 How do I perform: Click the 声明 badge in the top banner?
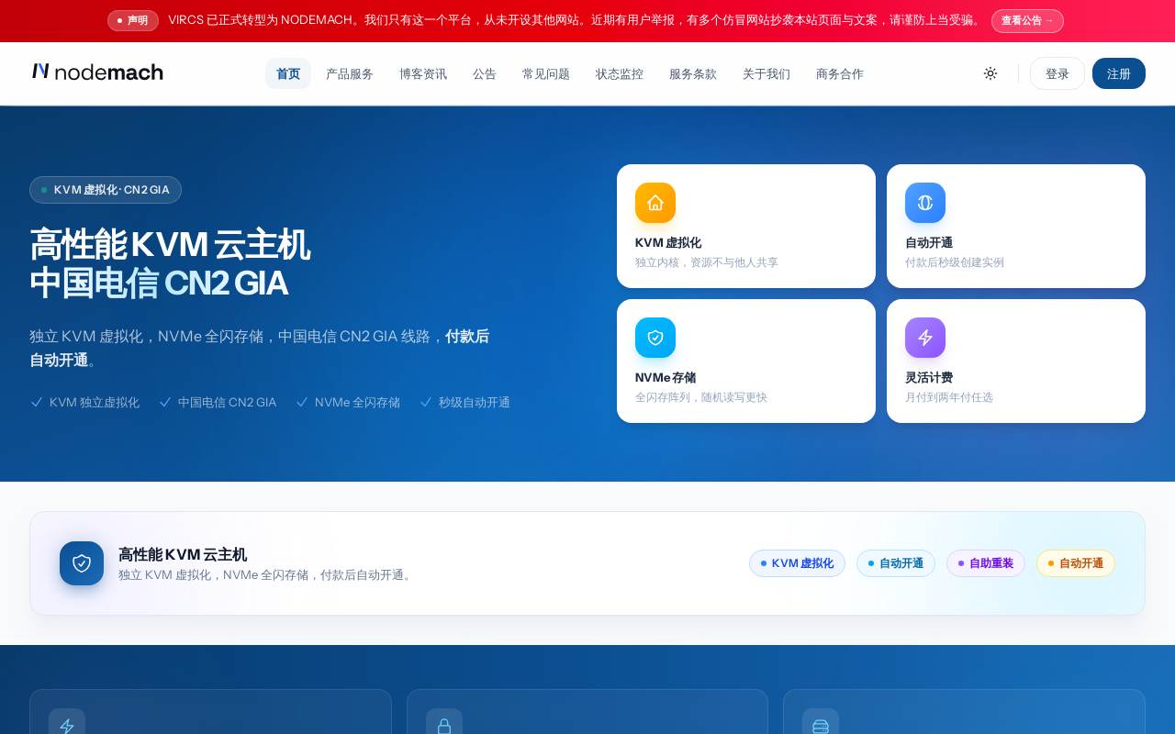[x=133, y=20]
